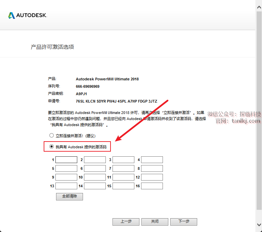Click request code starting 76SL KLCN
The height and width of the screenshot is (232, 262).
pyautogui.click(x=117, y=101)
